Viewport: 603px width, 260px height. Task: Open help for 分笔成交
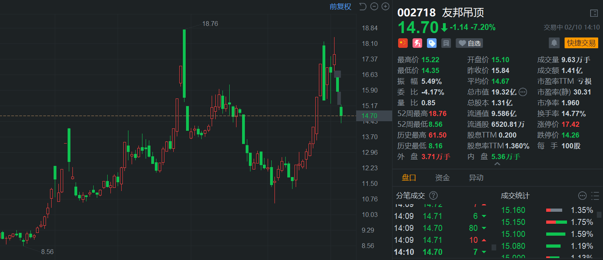pos(433,195)
